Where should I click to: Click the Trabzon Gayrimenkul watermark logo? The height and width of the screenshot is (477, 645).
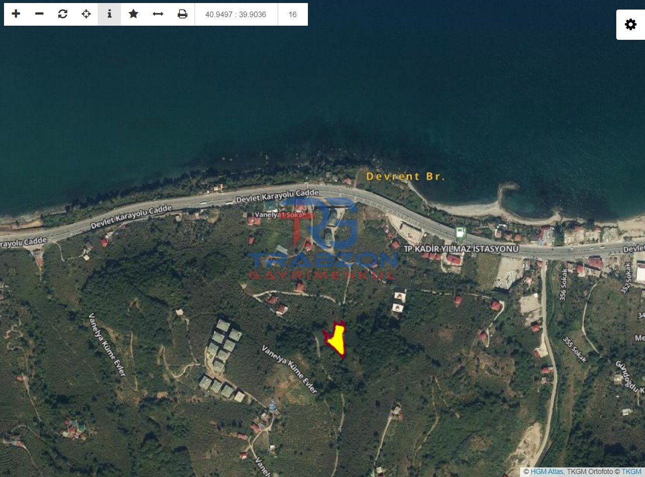coord(322,239)
